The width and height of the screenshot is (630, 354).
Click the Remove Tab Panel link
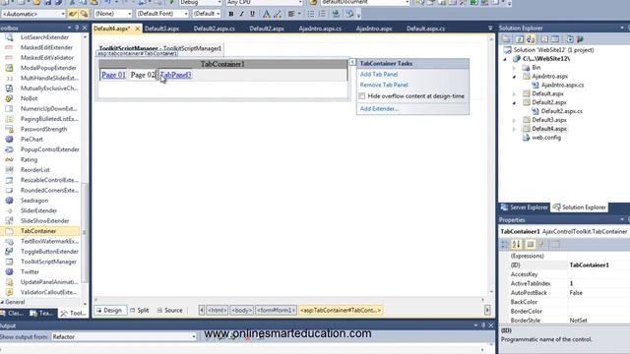[384, 86]
